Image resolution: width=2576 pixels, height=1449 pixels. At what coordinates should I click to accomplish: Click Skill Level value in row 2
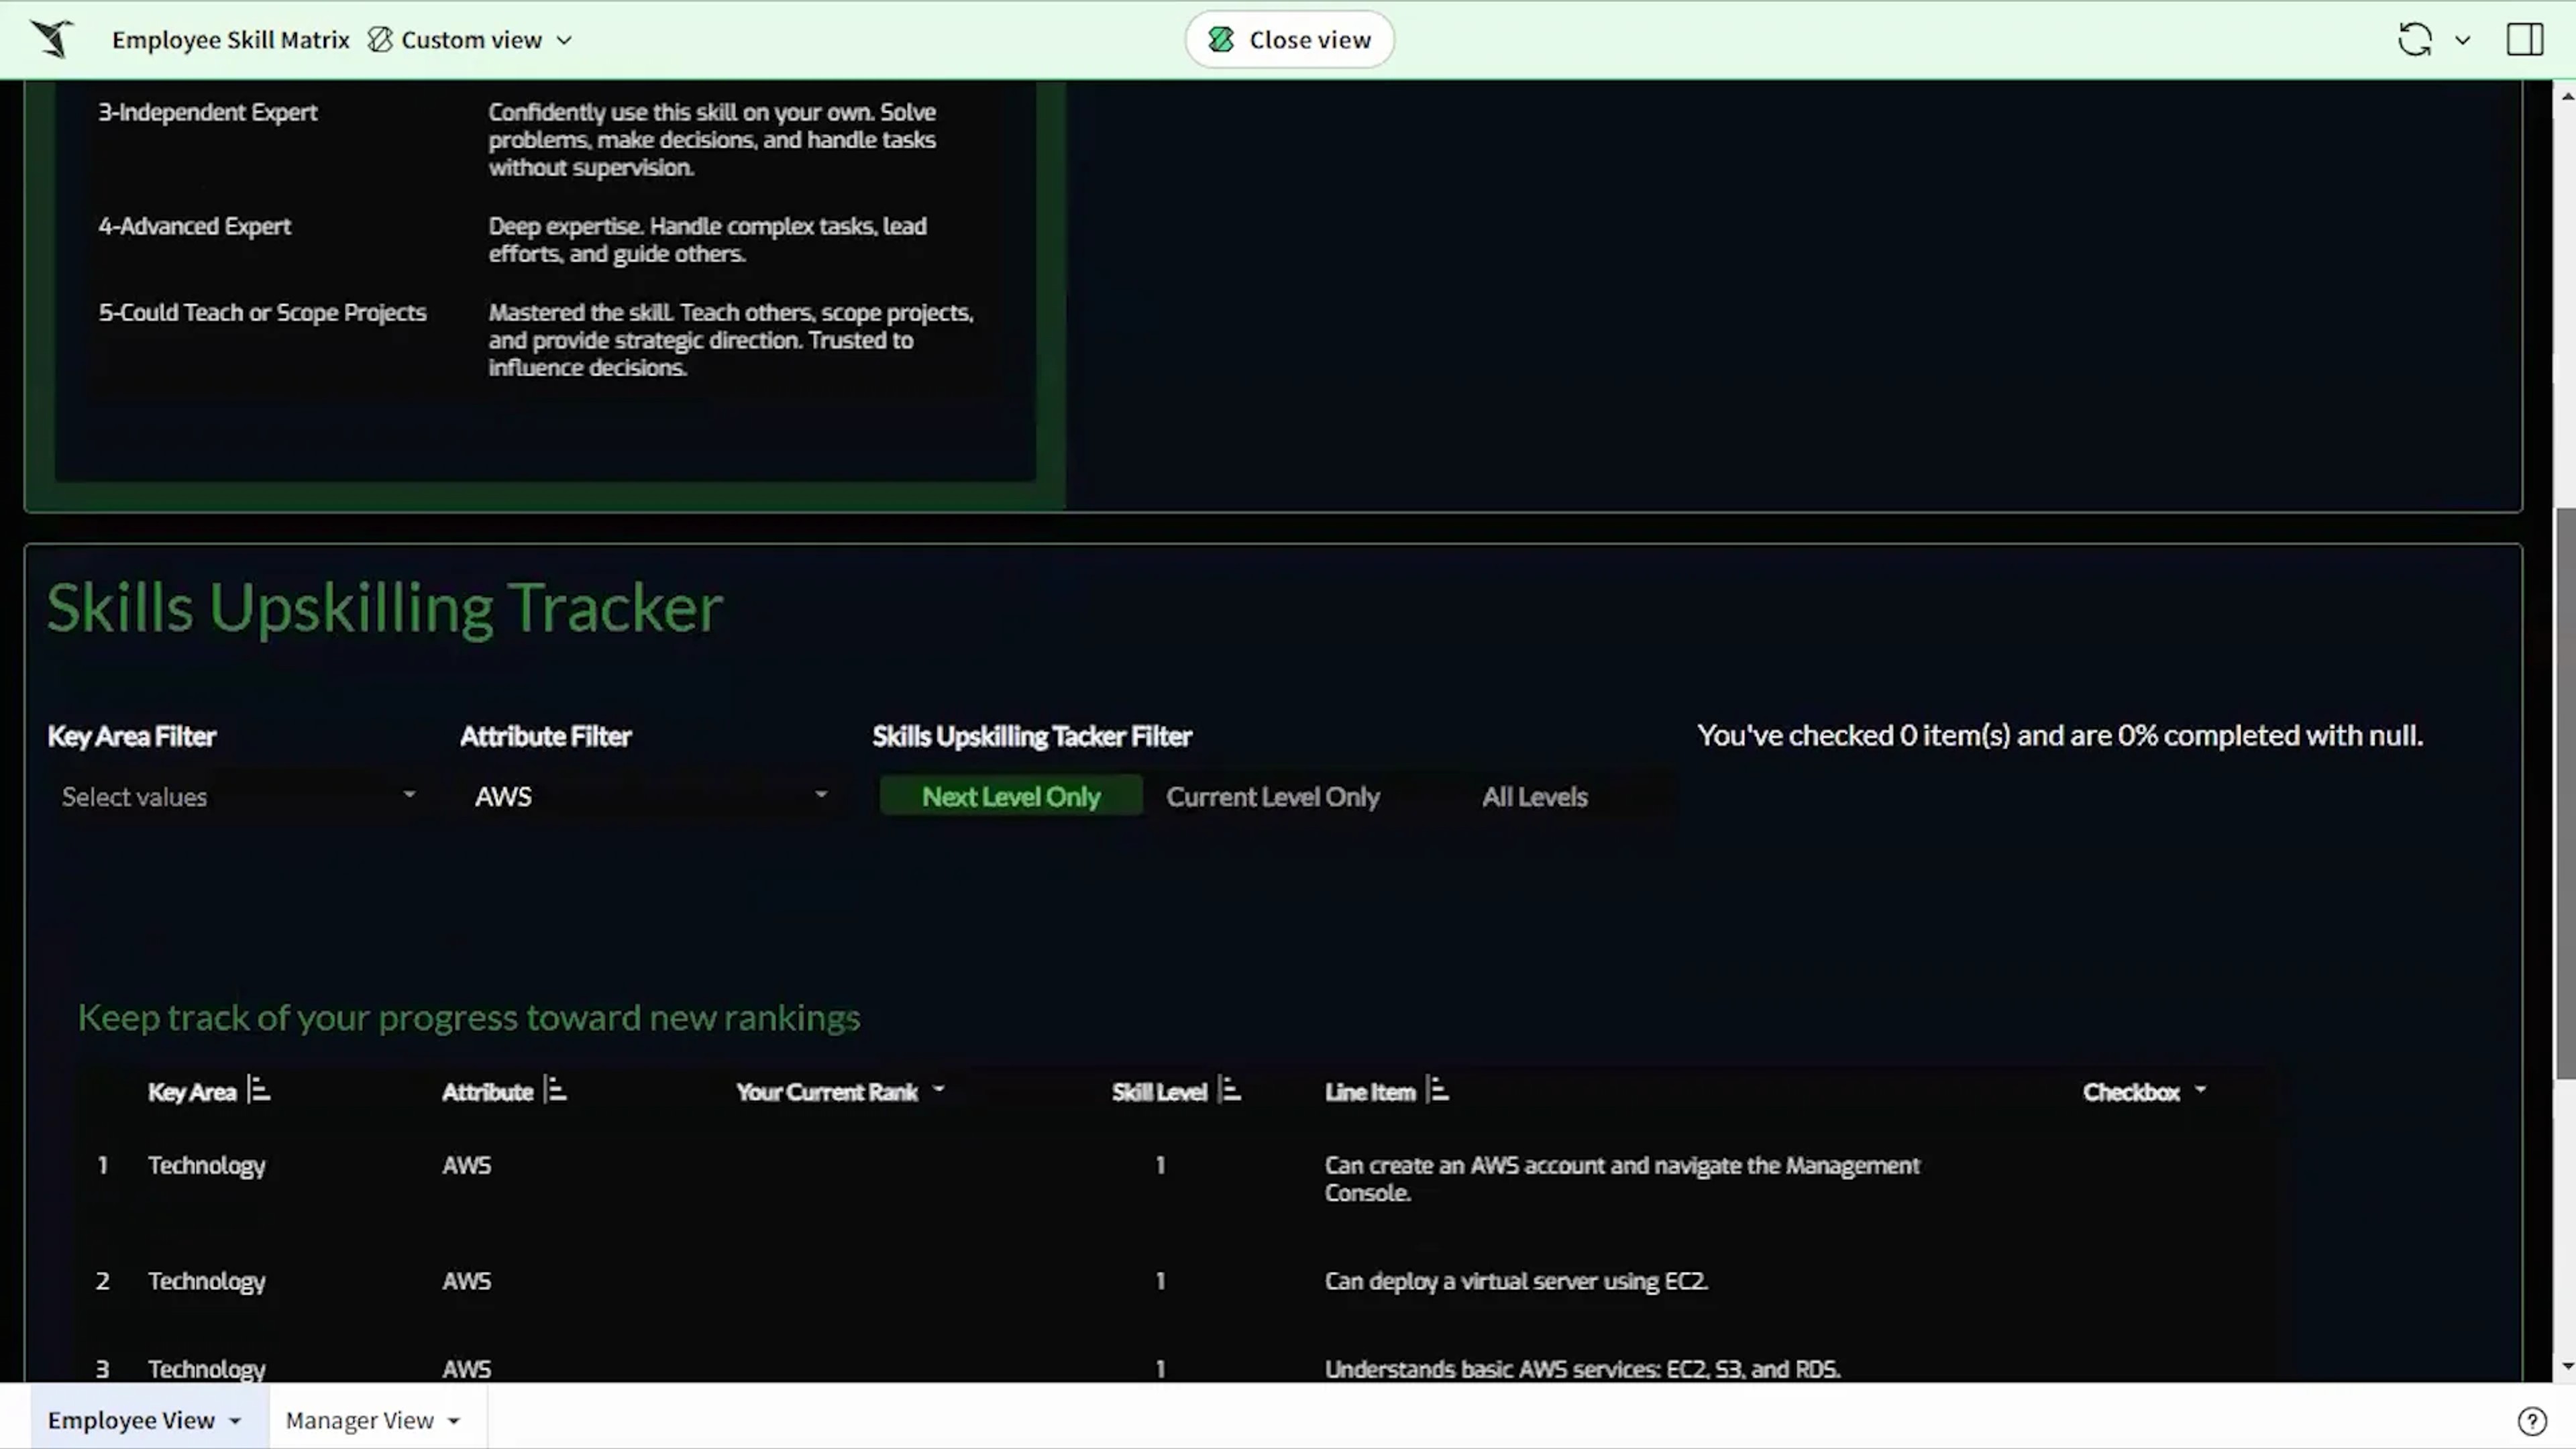[x=1160, y=1281]
